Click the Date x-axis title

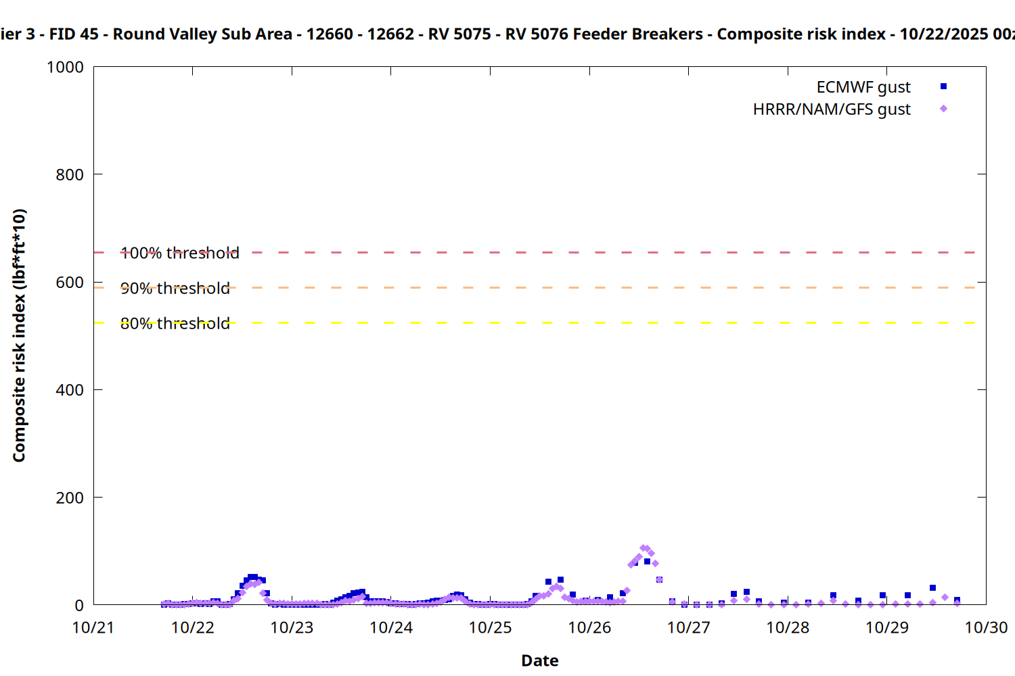(539, 660)
